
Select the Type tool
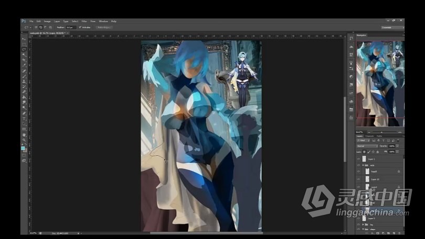click(24, 119)
